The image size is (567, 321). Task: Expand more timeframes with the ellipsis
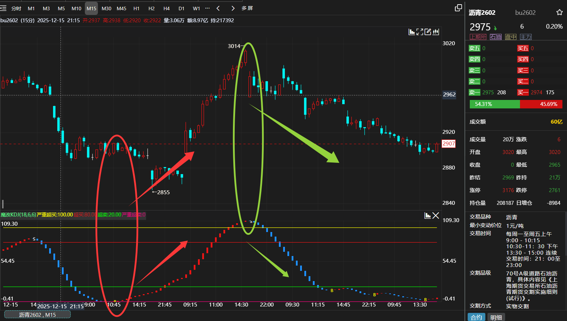click(x=207, y=8)
